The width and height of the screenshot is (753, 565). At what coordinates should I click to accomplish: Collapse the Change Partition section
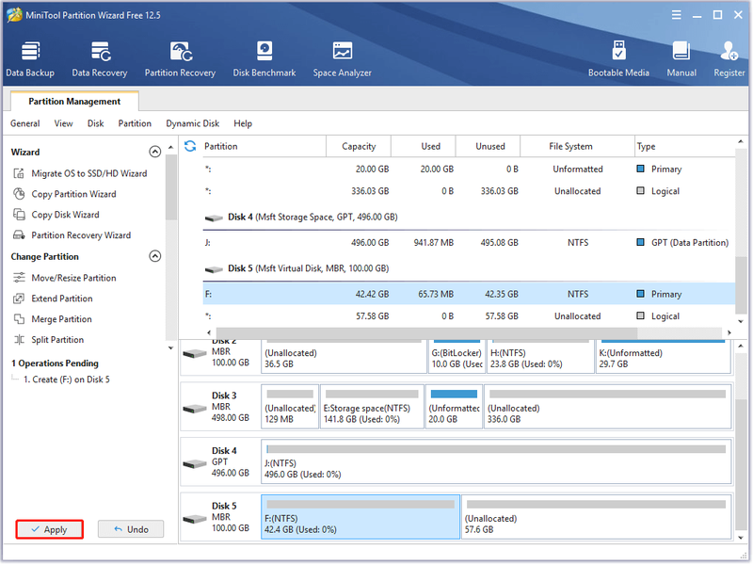pos(154,256)
